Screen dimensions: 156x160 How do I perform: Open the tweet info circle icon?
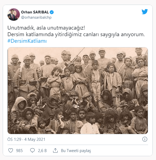point(145,139)
